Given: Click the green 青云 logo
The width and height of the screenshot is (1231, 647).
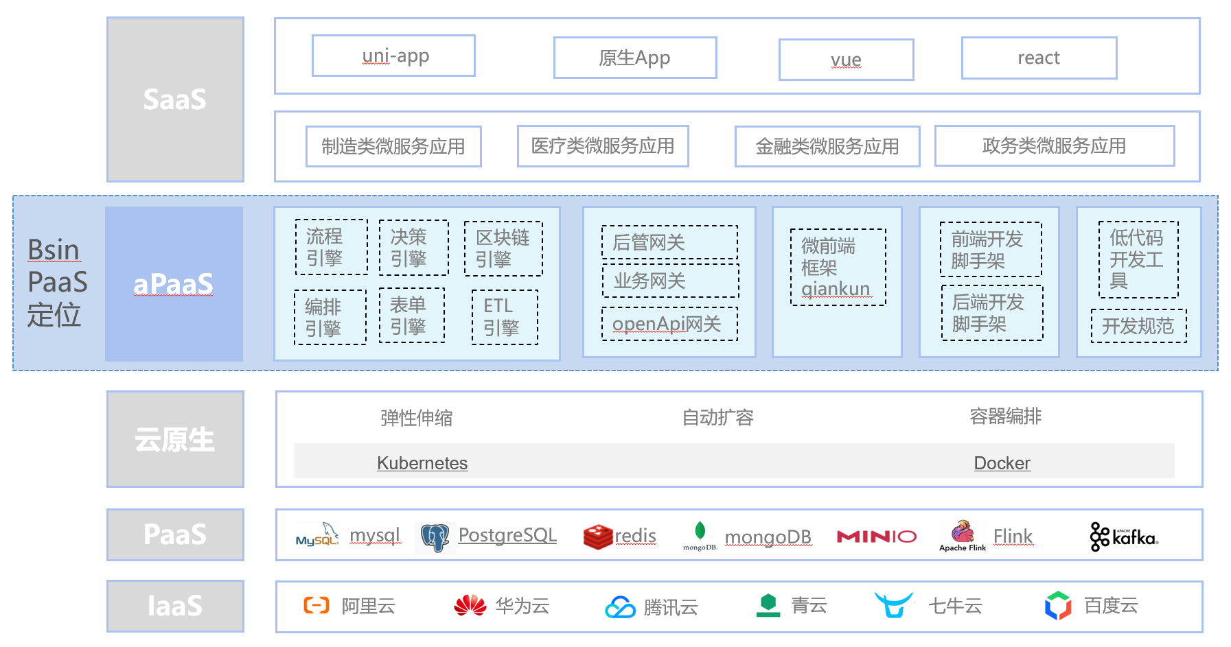Looking at the screenshot, I should coord(768,605).
